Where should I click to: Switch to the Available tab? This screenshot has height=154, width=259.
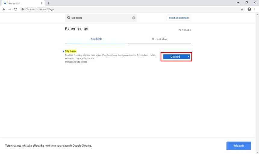click(96, 39)
